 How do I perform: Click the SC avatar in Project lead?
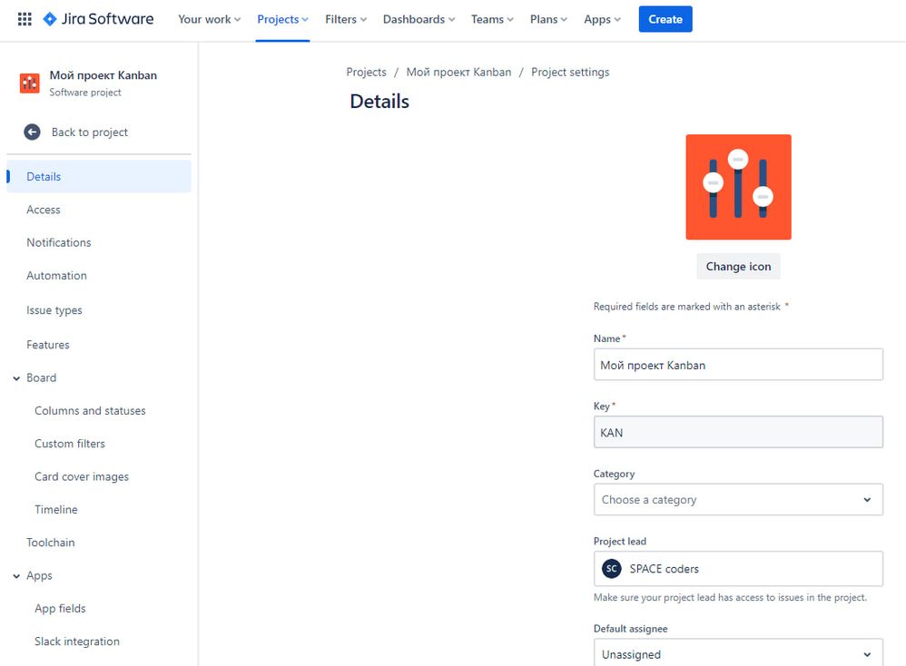(x=611, y=569)
